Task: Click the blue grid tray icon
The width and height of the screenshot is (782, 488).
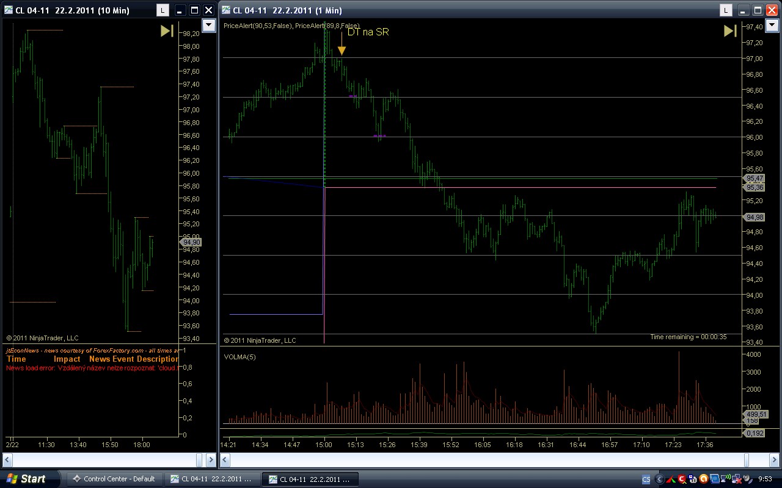Action: 714,479
